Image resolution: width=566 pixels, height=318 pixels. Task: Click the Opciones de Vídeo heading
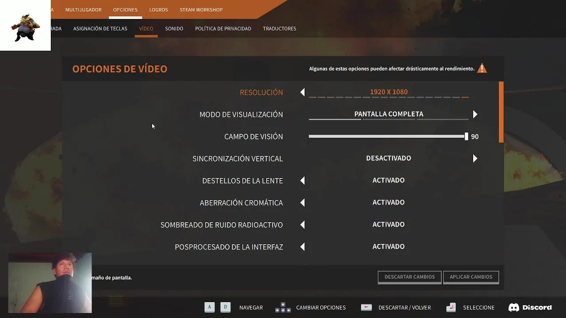click(119, 69)
